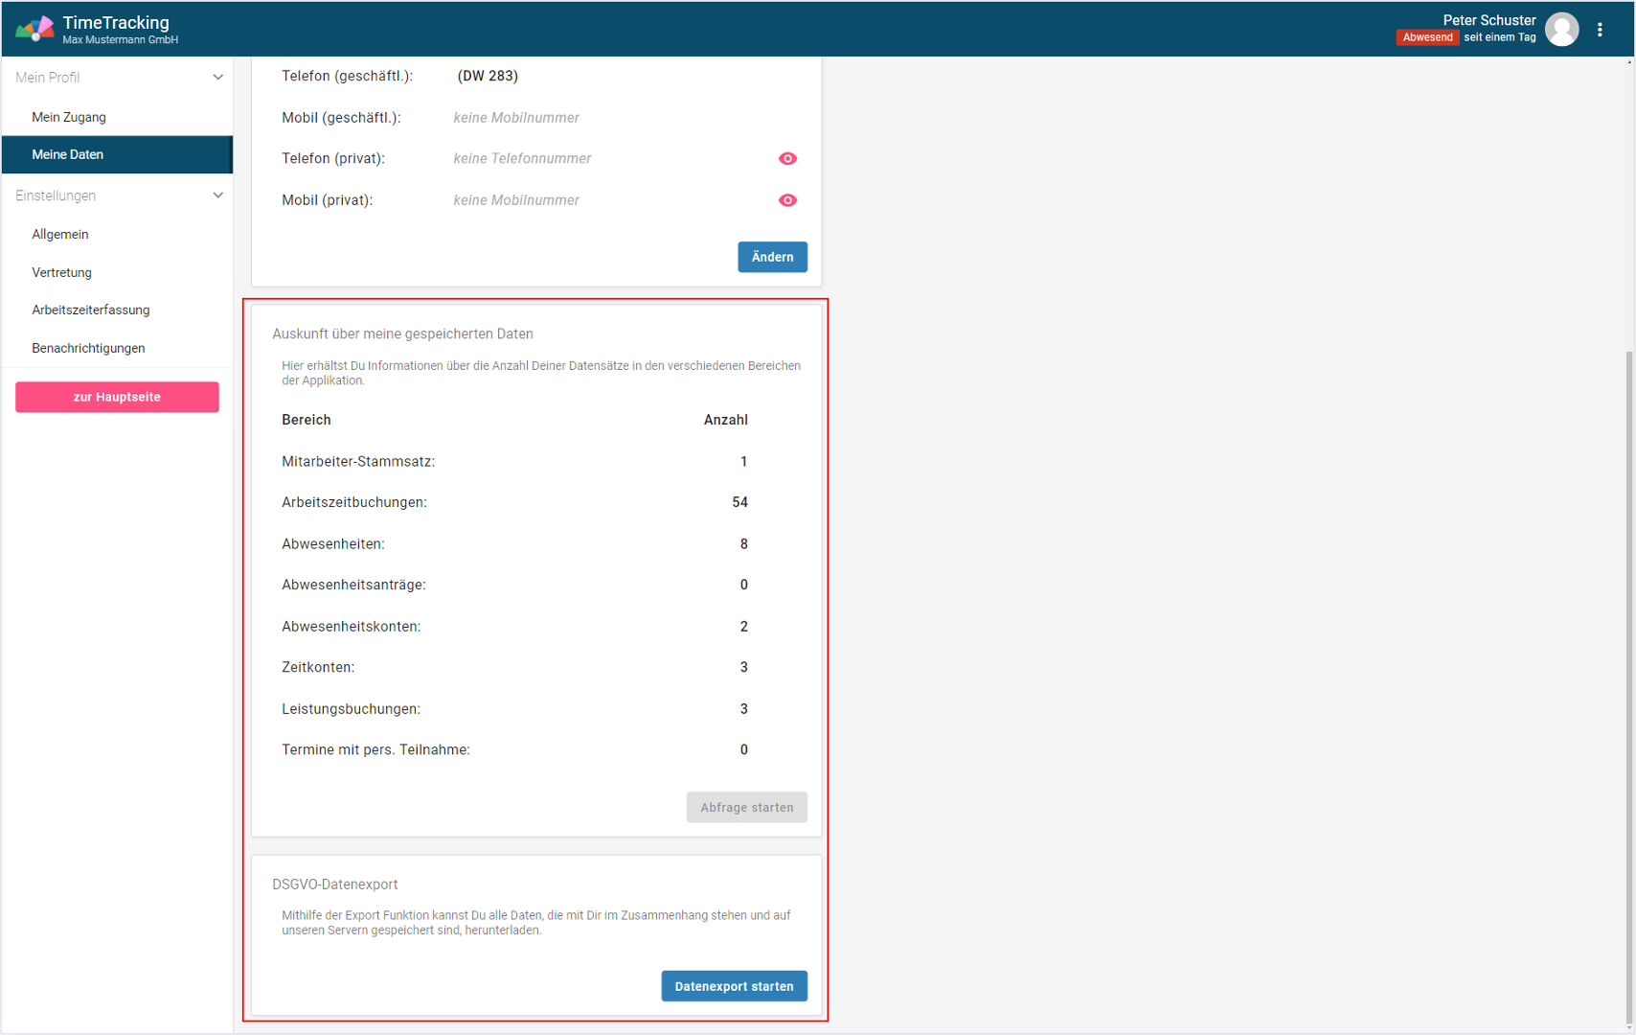Viewport: 1636px width, 1035px height.
Task: Open Arbeitszeiterfassung settings
Action: pyautogui.click(x=91, y=310)
